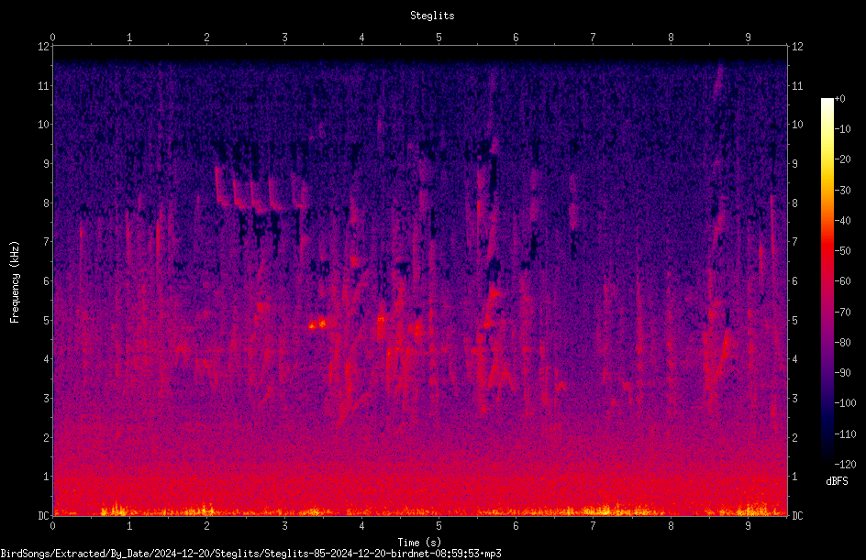
Task: Click the 6 kHz label on the right axis
Action: point(794,280)
